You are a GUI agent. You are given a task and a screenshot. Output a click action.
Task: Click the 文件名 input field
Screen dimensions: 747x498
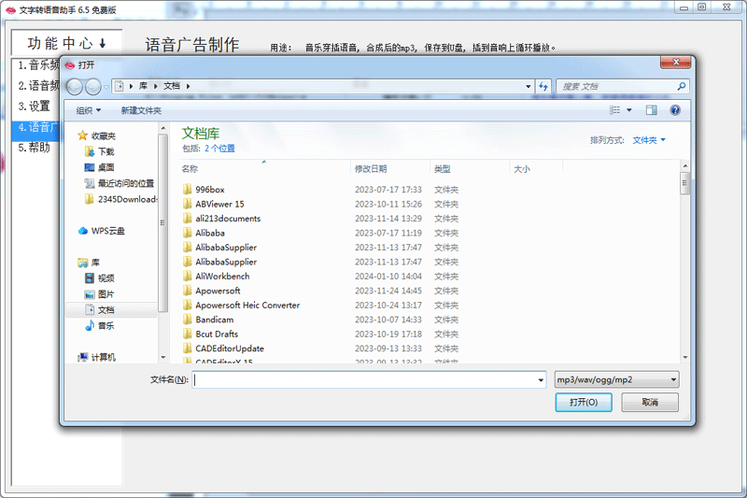click(x=365, y=380)
